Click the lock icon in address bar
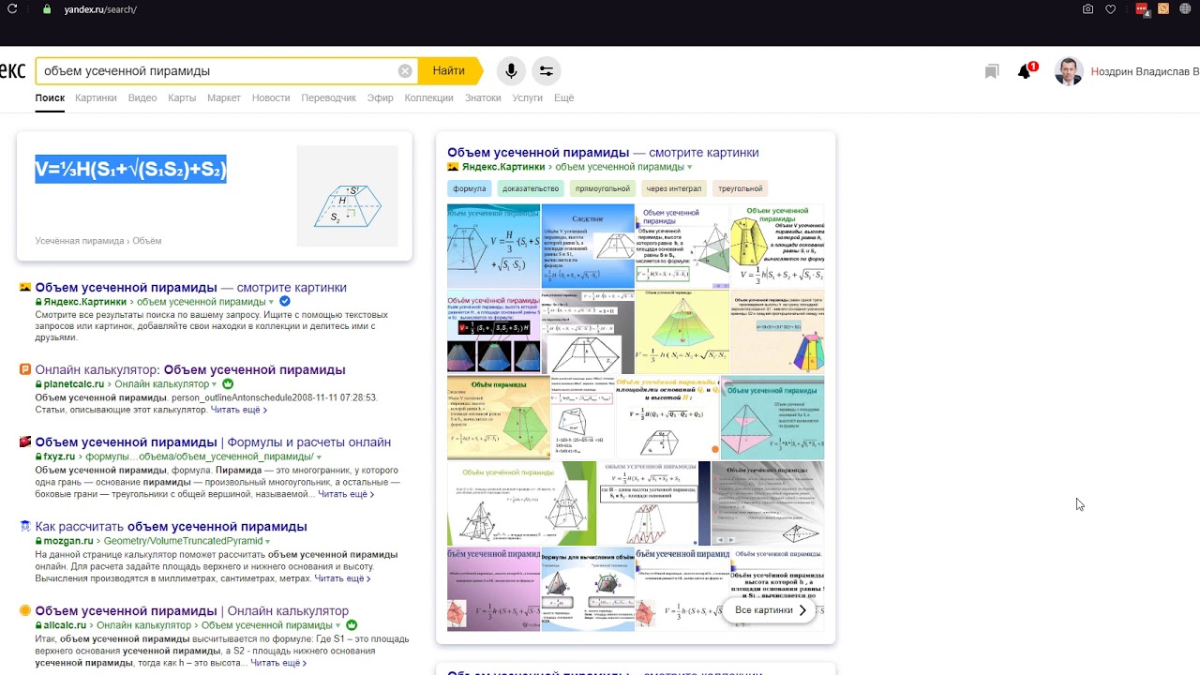Viewport: 1200px width, 675px height. point(47,9)
